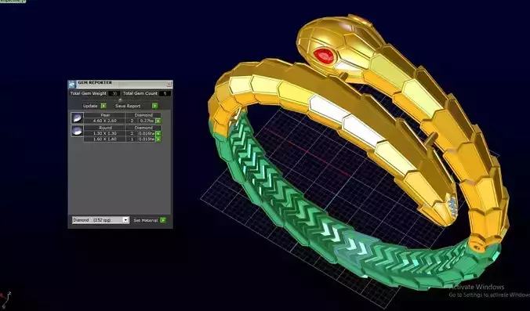The height and width of the screenshot is (311, 530).
Task: Click the Pear shape header cell
Action: tap(105, 115)
